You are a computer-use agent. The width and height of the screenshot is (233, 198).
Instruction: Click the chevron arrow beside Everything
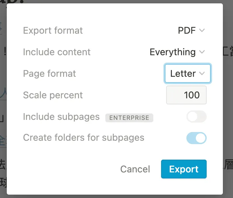(x=202, y=52)
